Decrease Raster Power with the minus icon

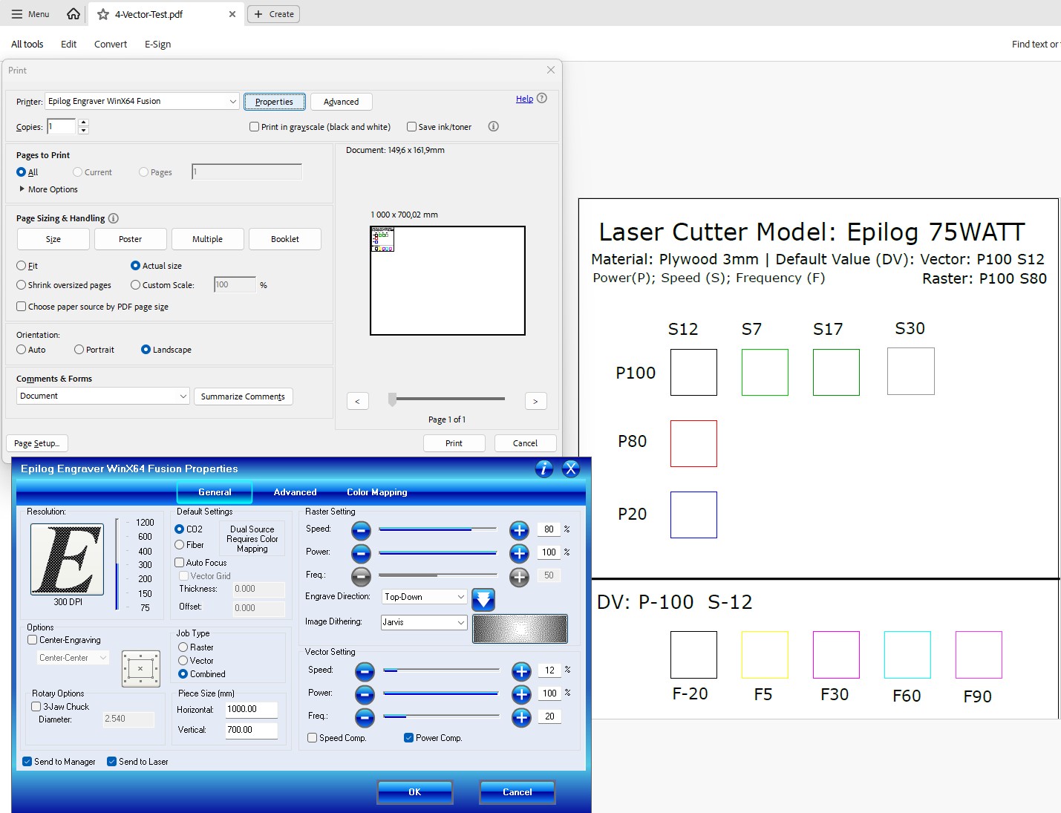(x=361, y=552)
